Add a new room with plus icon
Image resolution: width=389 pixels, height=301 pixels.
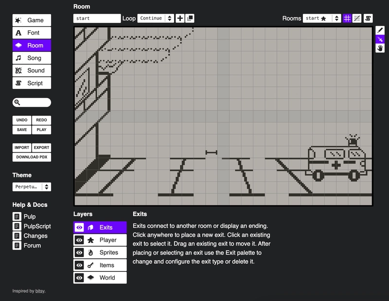pyautogui.click(x=180, y=18)
